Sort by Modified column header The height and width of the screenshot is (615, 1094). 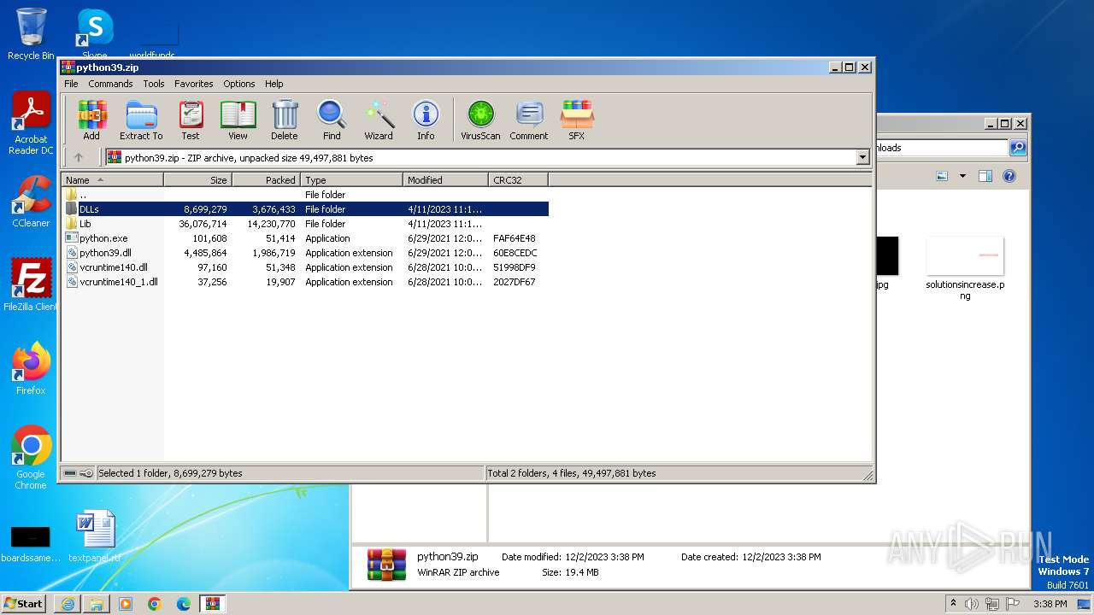click(x=445, y=180)
